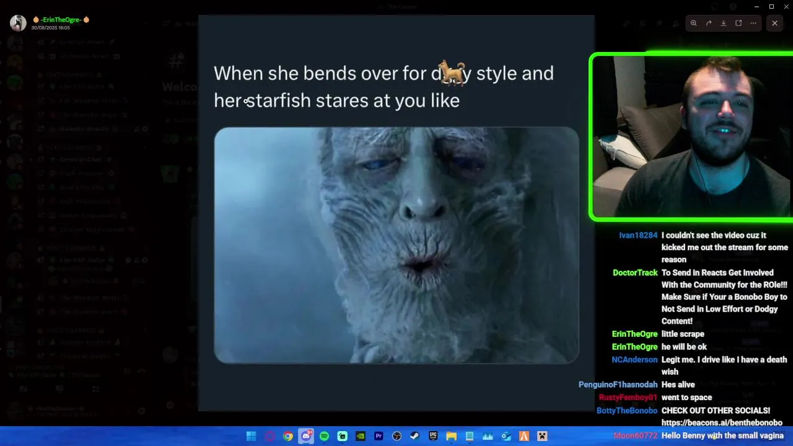793x446 pixels.
Task: Click the "he will be ok" chat message
Action: coord(684,347)
